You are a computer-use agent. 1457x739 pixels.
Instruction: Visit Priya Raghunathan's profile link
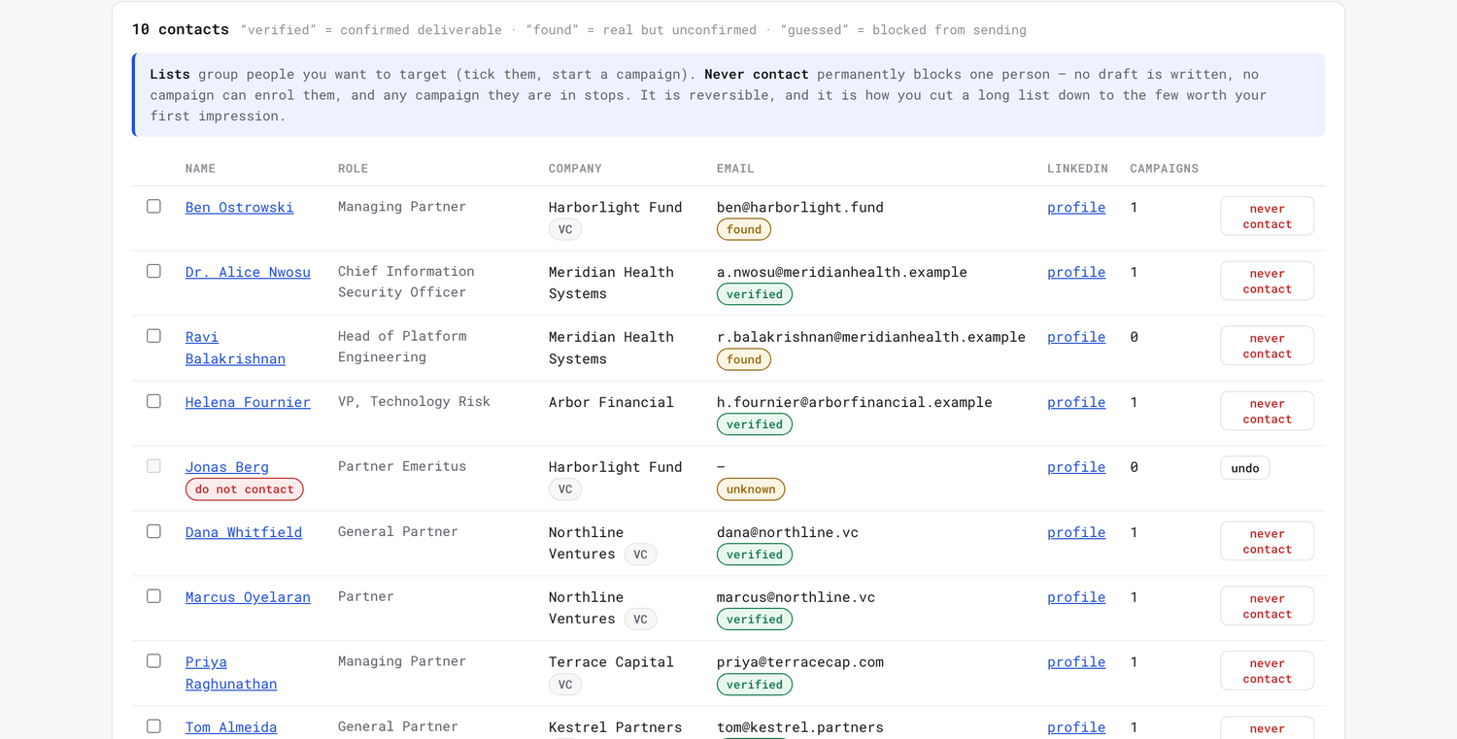pos(1076,662)
